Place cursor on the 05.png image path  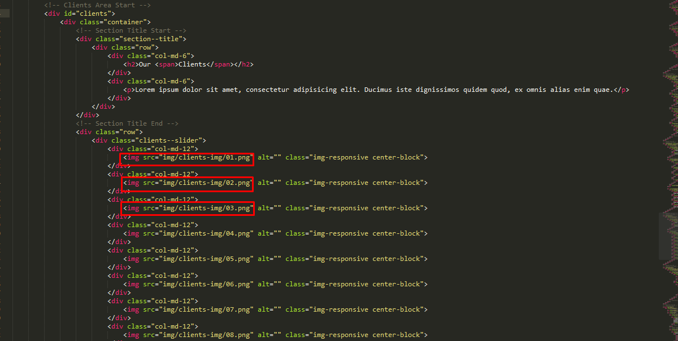coord(206,259)
